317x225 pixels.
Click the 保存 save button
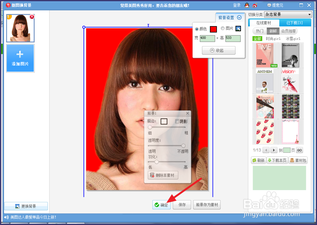[x=182, y=205]
